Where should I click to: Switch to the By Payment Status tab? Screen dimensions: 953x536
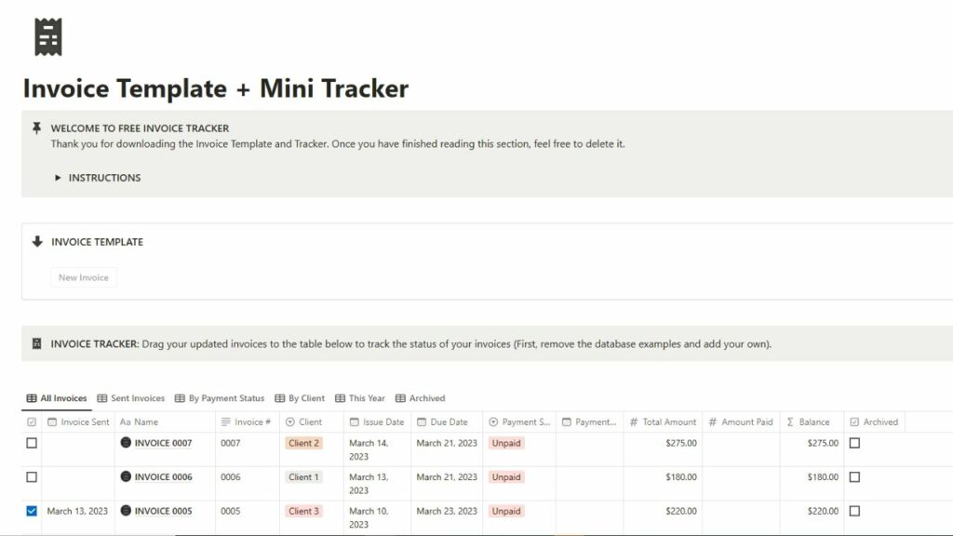point(219,398)
